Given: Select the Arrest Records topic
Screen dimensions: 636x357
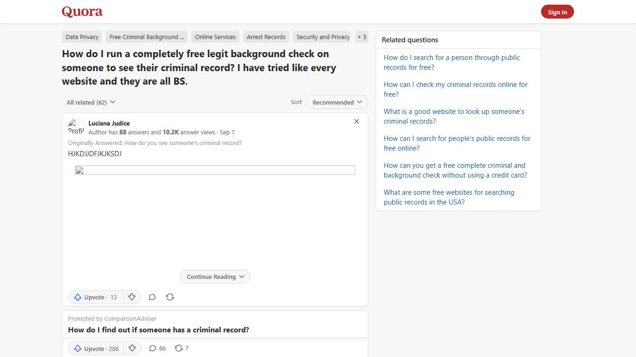Looking at the screenshot, I should coord(266,37).
